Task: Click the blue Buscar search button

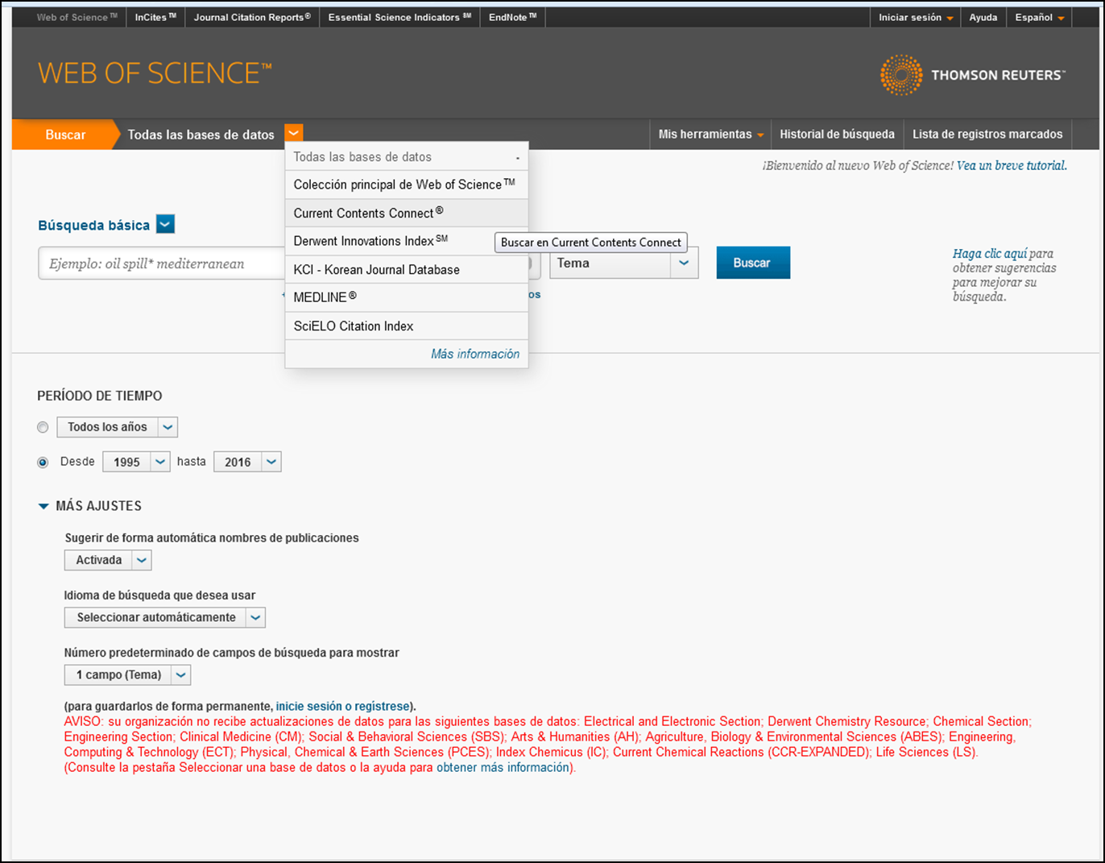Action: click(x=753, y=263)
